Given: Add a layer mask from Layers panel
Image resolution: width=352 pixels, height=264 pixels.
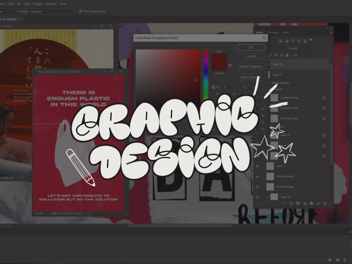Looking at the screenshot, I should click(298, 203).
